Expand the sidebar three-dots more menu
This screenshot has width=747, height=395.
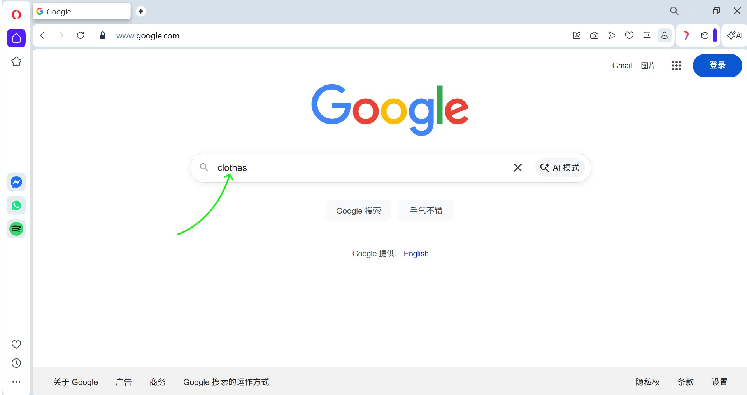click(16, 382)
